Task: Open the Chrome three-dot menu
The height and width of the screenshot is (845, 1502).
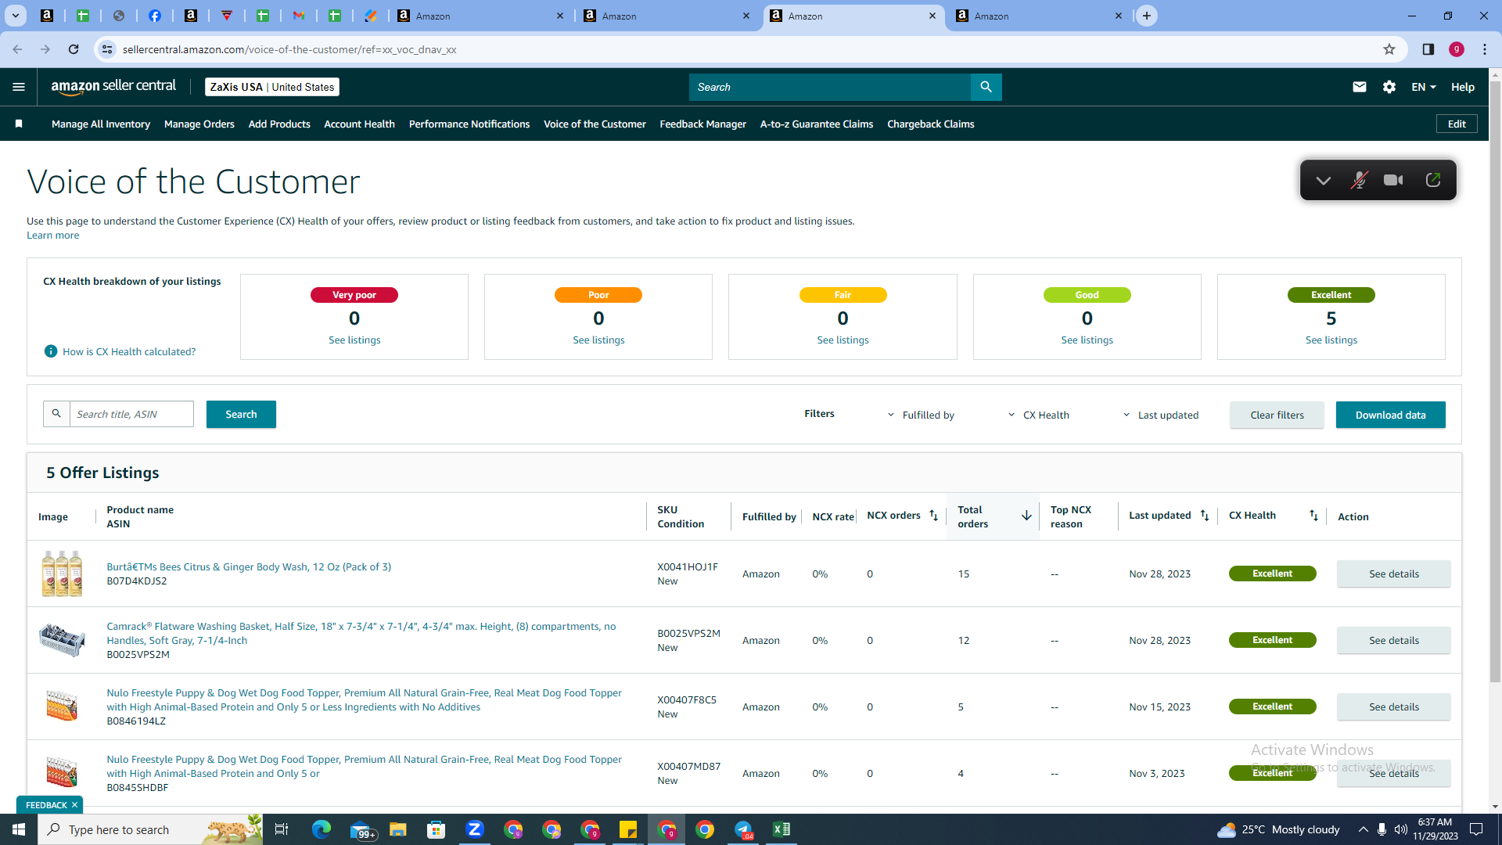Action: [1484, 49]
